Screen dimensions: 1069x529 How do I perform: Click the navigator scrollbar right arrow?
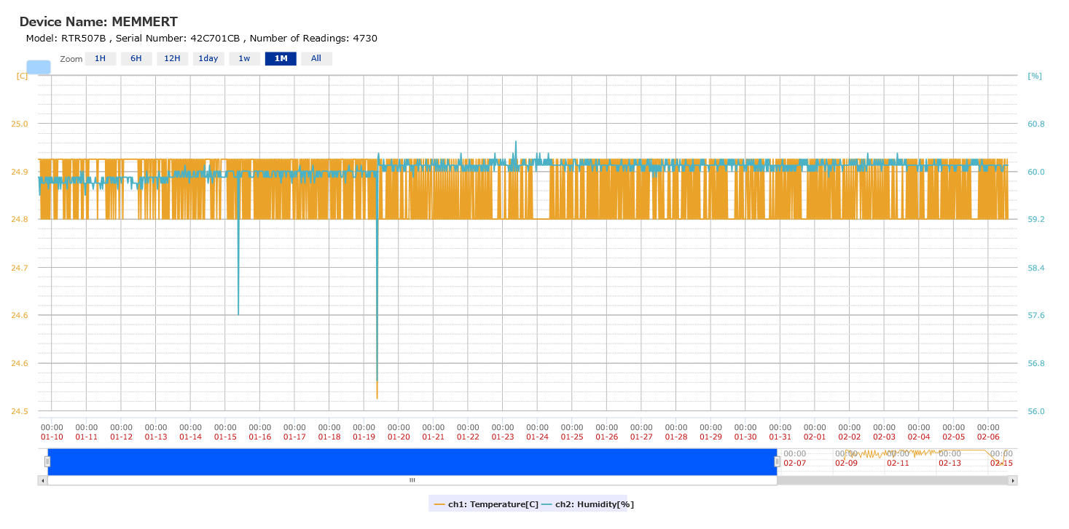[x=1012, y=480]
